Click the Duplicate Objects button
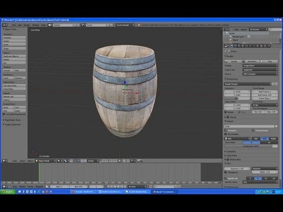This screenshot has height=212, width=283. [x=14, y=56]
